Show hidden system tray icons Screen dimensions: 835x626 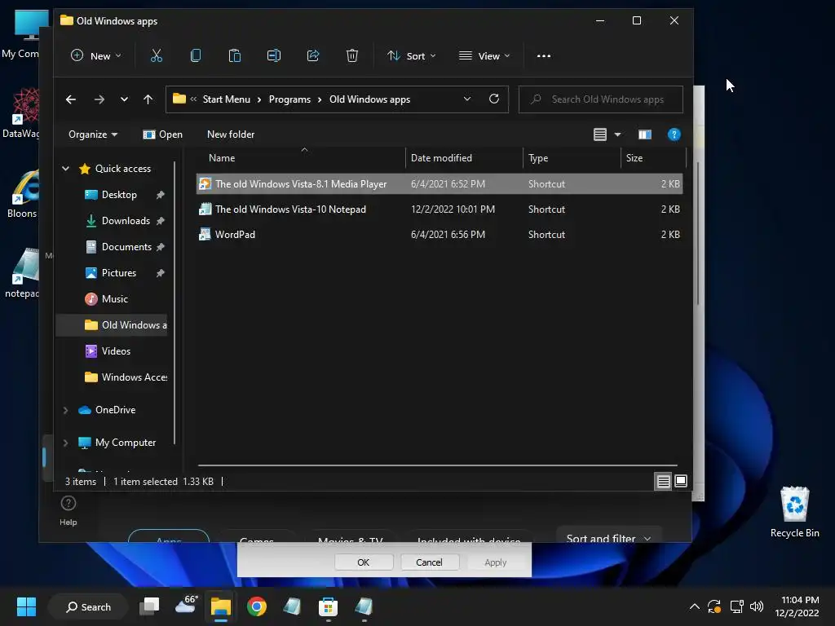click(x=695, y=606)
